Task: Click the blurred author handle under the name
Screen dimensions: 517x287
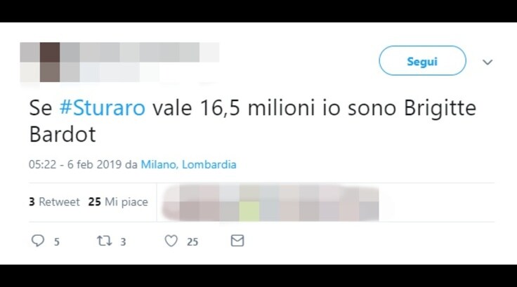Action: click(x=110, y=72)
